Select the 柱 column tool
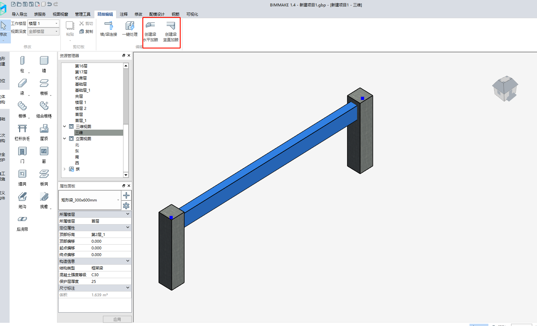This screenshot has width=537, height=326. click(x=22, y=64)
